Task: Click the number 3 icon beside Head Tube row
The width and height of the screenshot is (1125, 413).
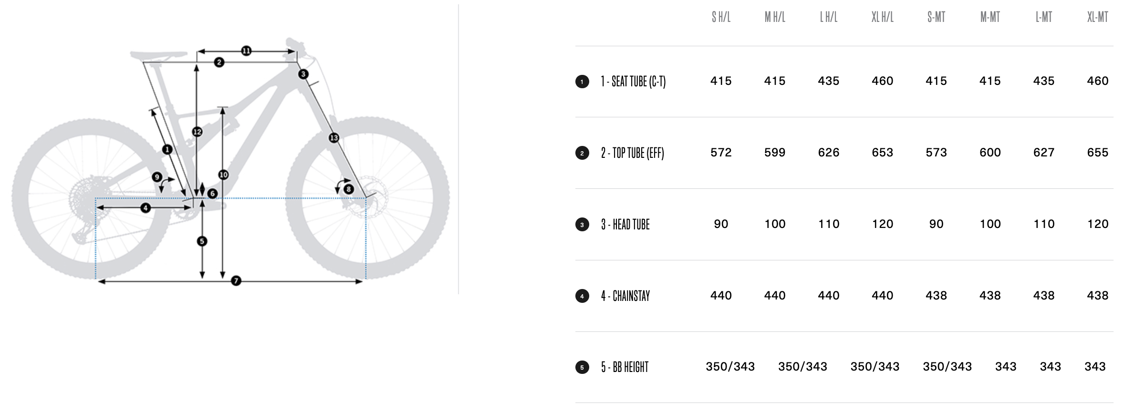Action: [582, 225]
